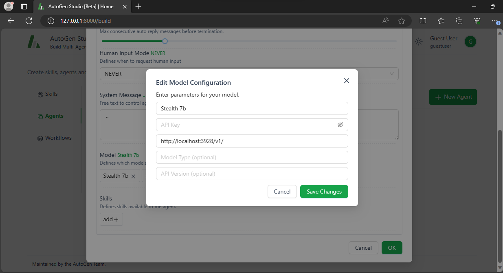This screenshot has width=503, height=273.
Task: Open Browser essentials heart icon
Action: pyautogui.click(x=477, y=21)
